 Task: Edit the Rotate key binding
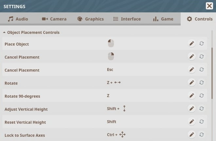click(x=192, y=83)
